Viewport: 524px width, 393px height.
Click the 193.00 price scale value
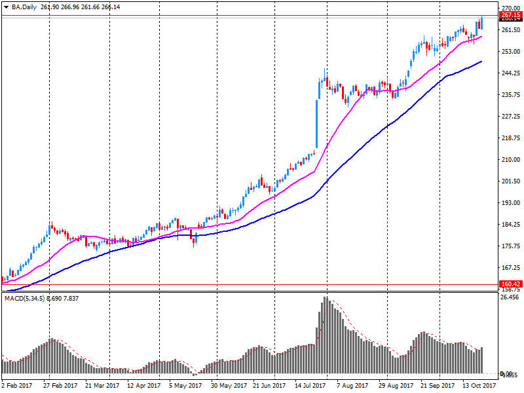(511, 203)
